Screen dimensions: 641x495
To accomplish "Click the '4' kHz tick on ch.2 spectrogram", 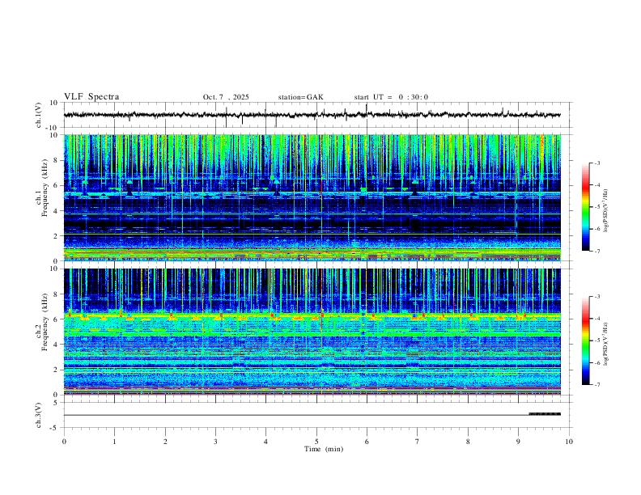I will point(56,345).
